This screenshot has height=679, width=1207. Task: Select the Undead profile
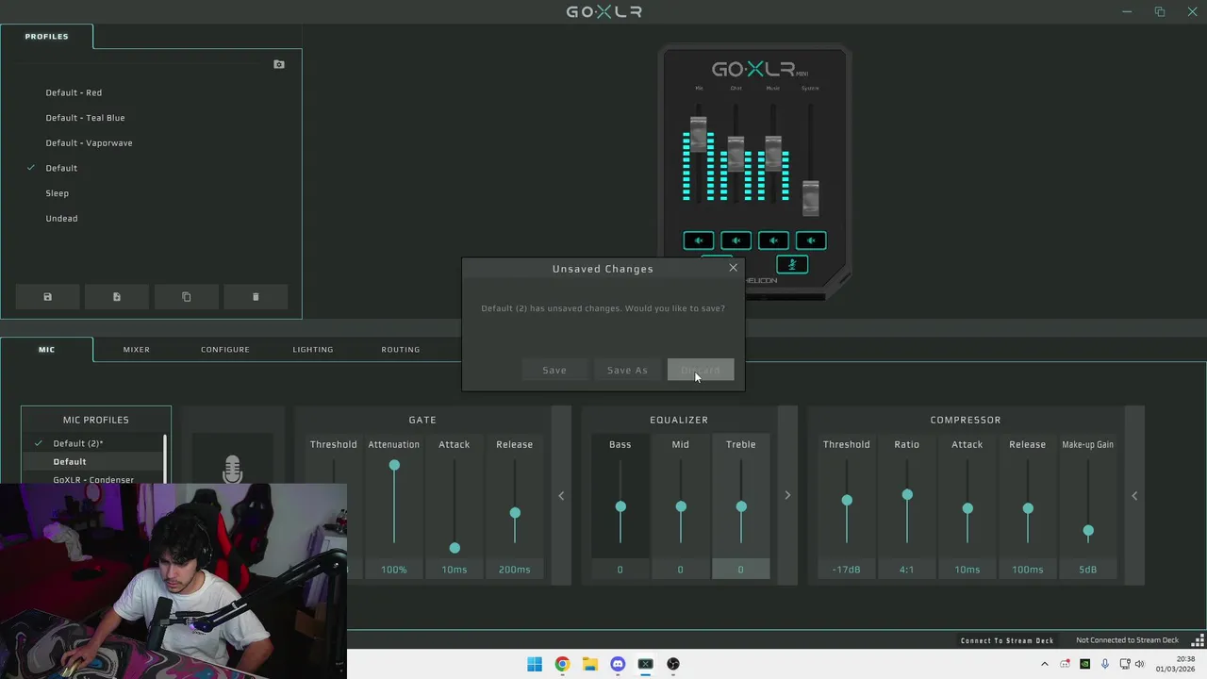[61, 219]
